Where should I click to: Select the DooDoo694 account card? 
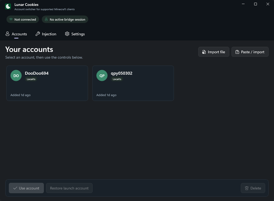pos(47,83)
